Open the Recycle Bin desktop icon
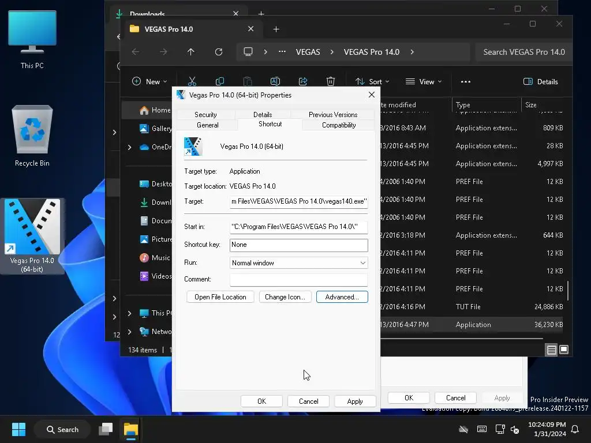Screen dimensions: 591x443 (32, 136)
